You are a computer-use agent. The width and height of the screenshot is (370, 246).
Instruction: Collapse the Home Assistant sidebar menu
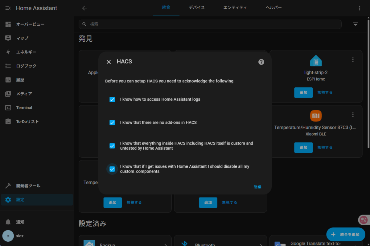8,8
